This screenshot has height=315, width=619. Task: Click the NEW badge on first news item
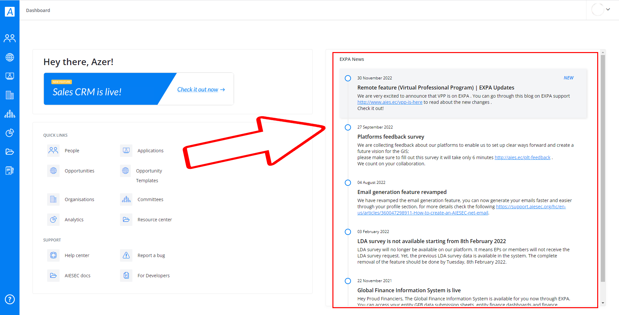click(569, 78)
